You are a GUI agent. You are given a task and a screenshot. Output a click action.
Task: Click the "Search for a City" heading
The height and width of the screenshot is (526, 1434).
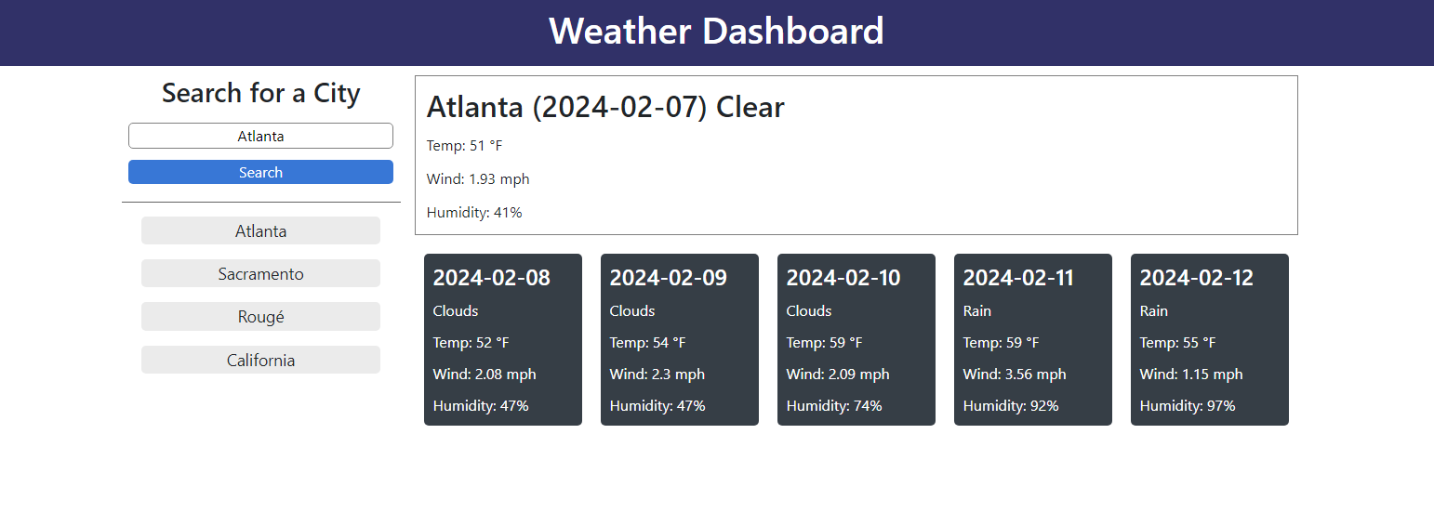tap(260, 93)
